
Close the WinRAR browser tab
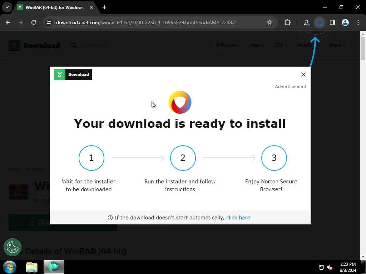pyautogui.click(x=91, y=7)
